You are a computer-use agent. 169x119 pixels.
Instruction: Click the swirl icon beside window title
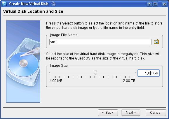point(53,4)
